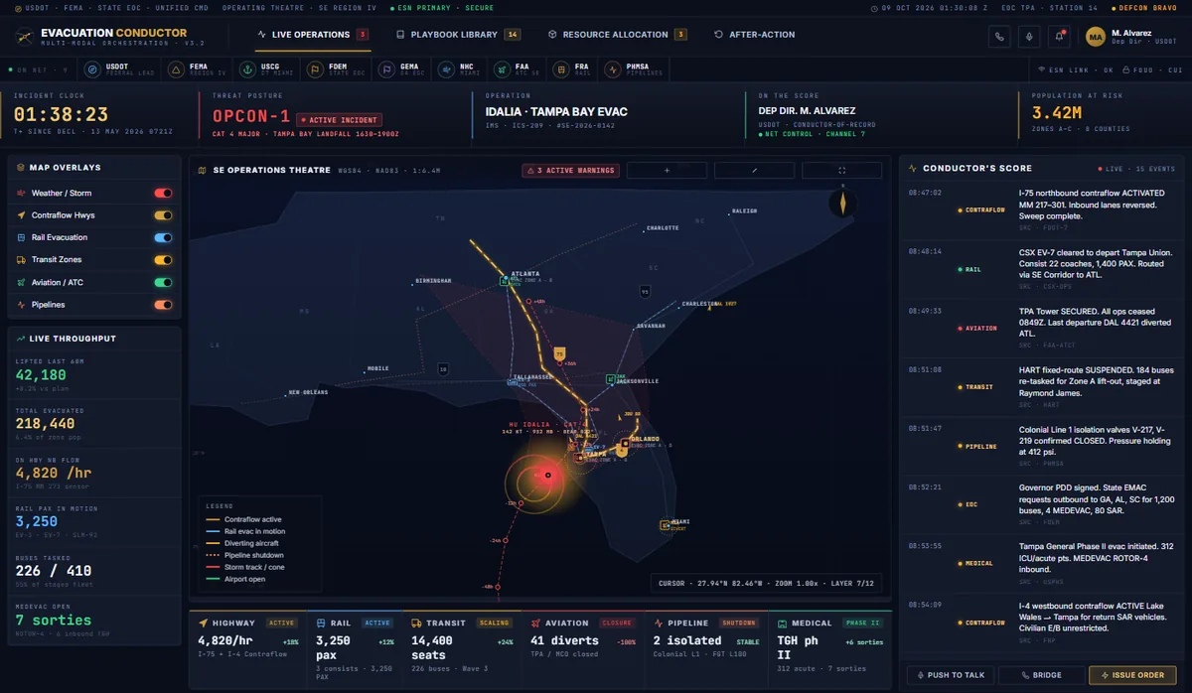Select NHC Miami agency icon
Viewport: 1192px width, 693px height.
[x=444, y=69]
